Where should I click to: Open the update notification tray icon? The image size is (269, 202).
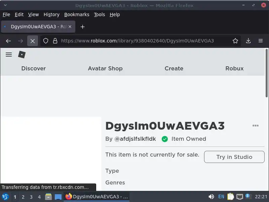[x=248, y=196]
